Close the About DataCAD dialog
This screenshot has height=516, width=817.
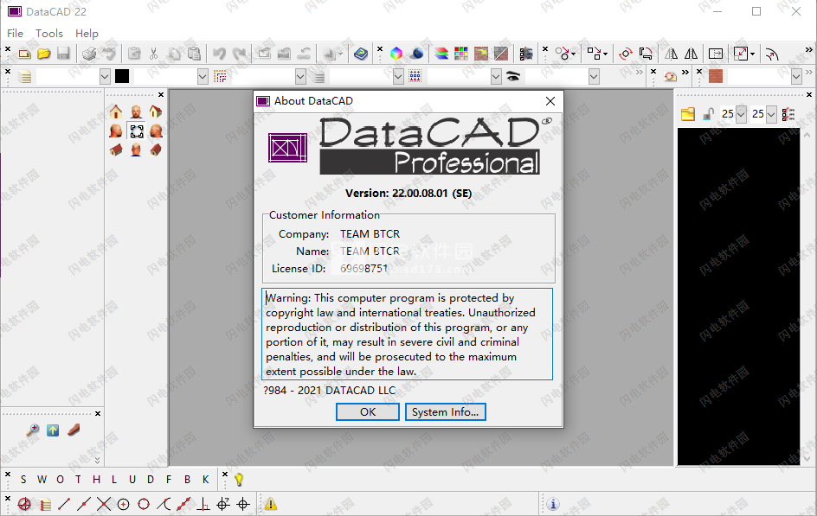550,101
